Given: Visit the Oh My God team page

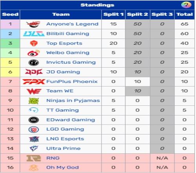Looking at the screenshot, I should point(62,167).
